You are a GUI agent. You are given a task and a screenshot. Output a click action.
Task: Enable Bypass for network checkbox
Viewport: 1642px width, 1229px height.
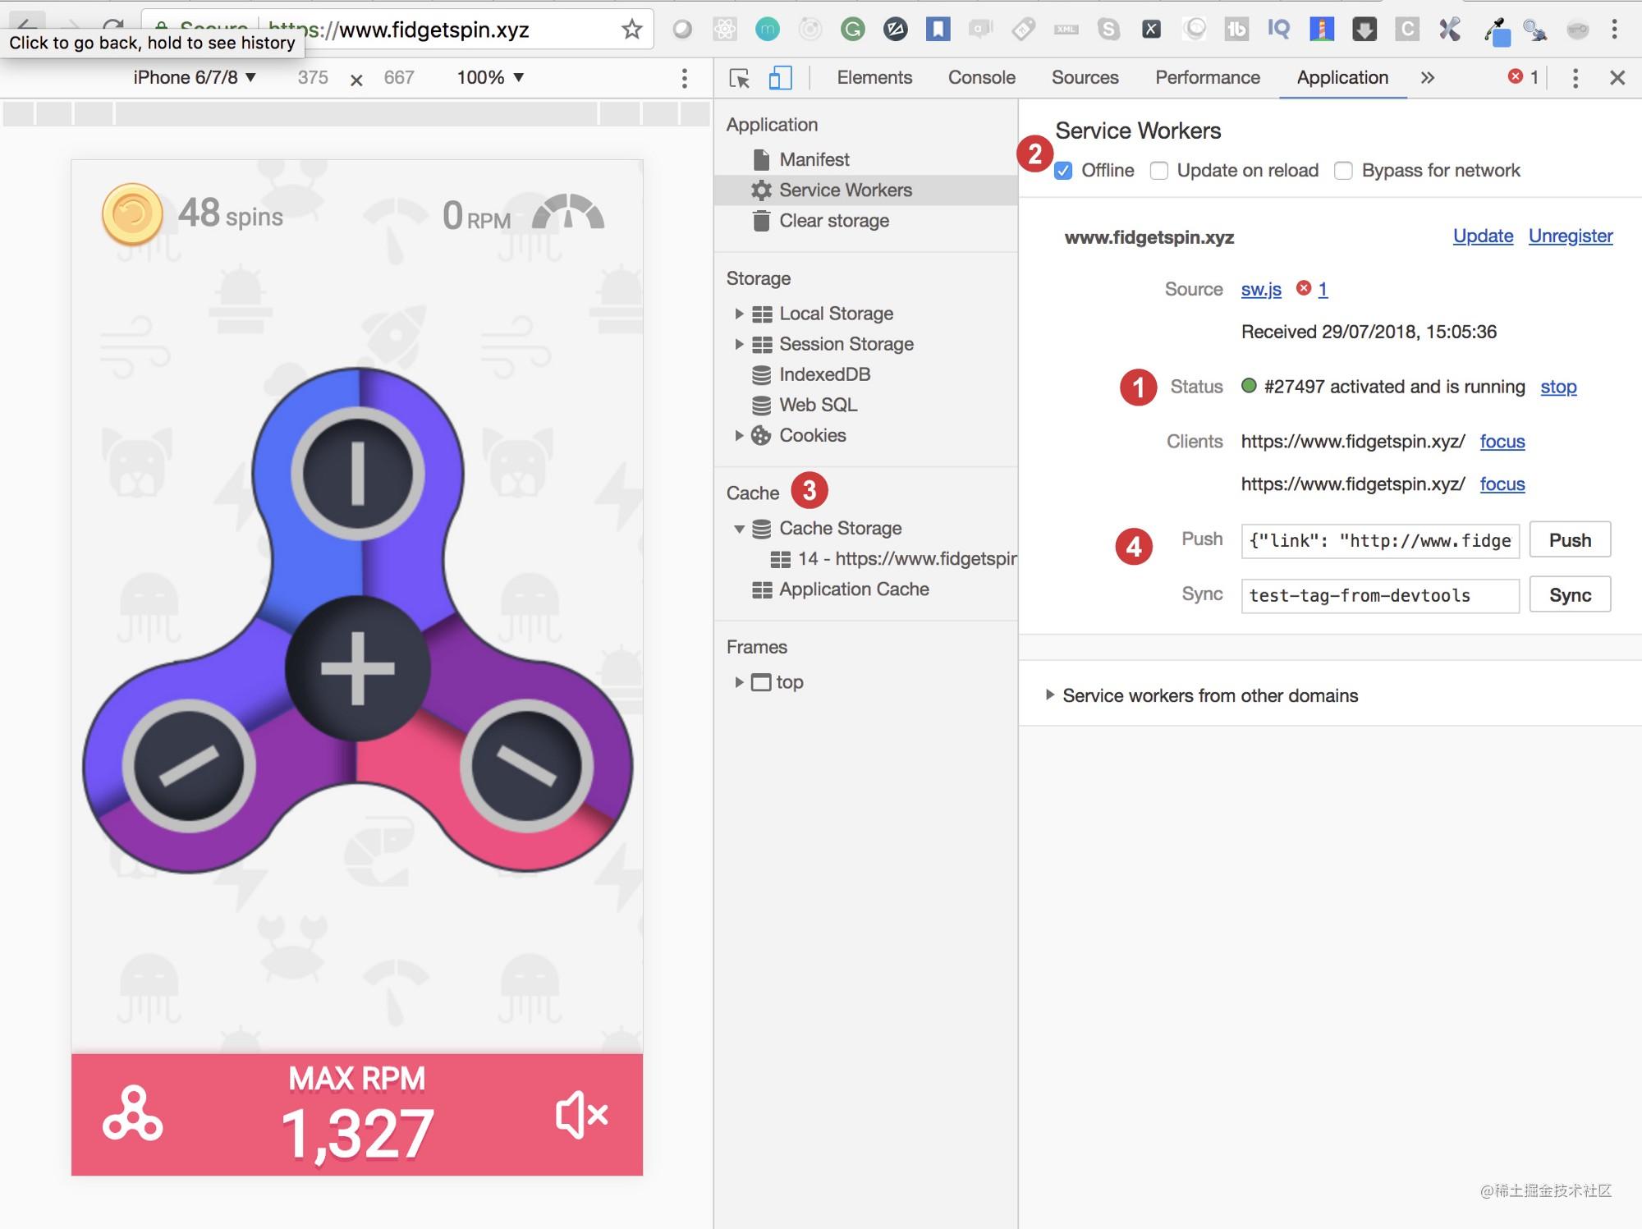coord(1344,171)
